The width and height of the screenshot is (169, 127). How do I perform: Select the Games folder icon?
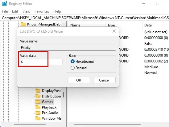pos(38,102)
